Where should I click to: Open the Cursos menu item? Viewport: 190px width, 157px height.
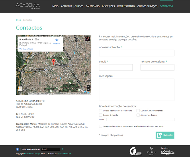79,6
